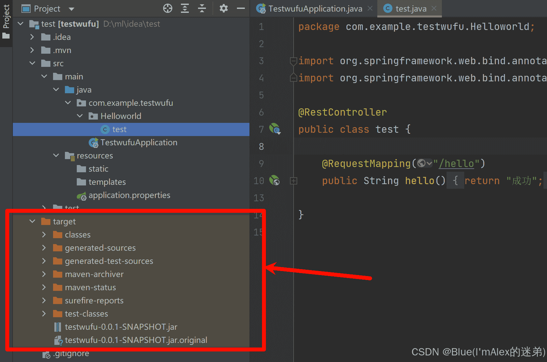The height and width of the screenshot is (362, 547).
Task: Select the application.properties file
Action: pyautogui.click(x=129, y=195)
